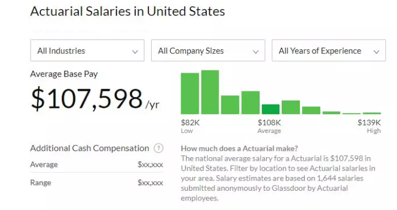Click the hidden Range compensation $xx,xxx value
This screenshot has width=397, height=210.
pos(151,183)
